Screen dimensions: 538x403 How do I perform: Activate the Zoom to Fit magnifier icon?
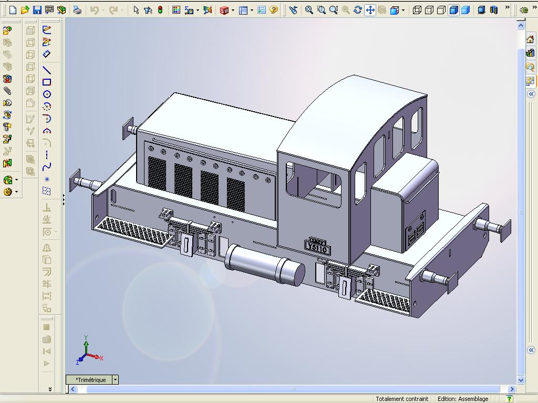click(x=309, y=10)
